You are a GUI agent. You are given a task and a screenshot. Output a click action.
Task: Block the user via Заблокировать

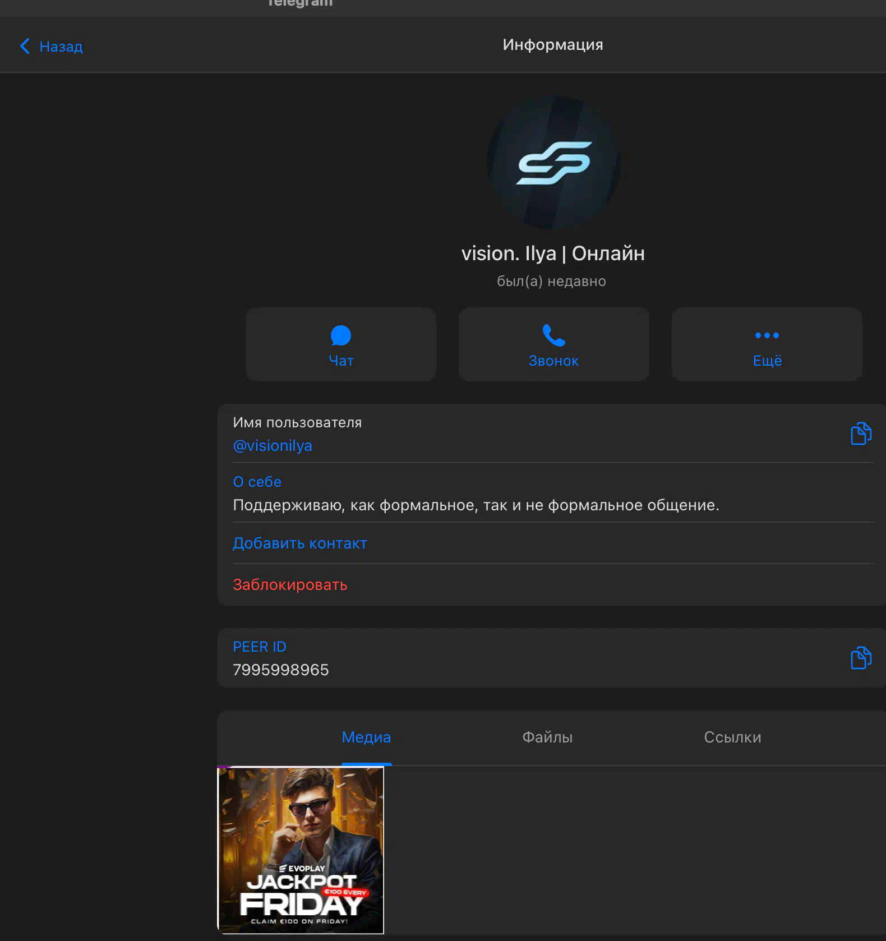coord(290,585)
